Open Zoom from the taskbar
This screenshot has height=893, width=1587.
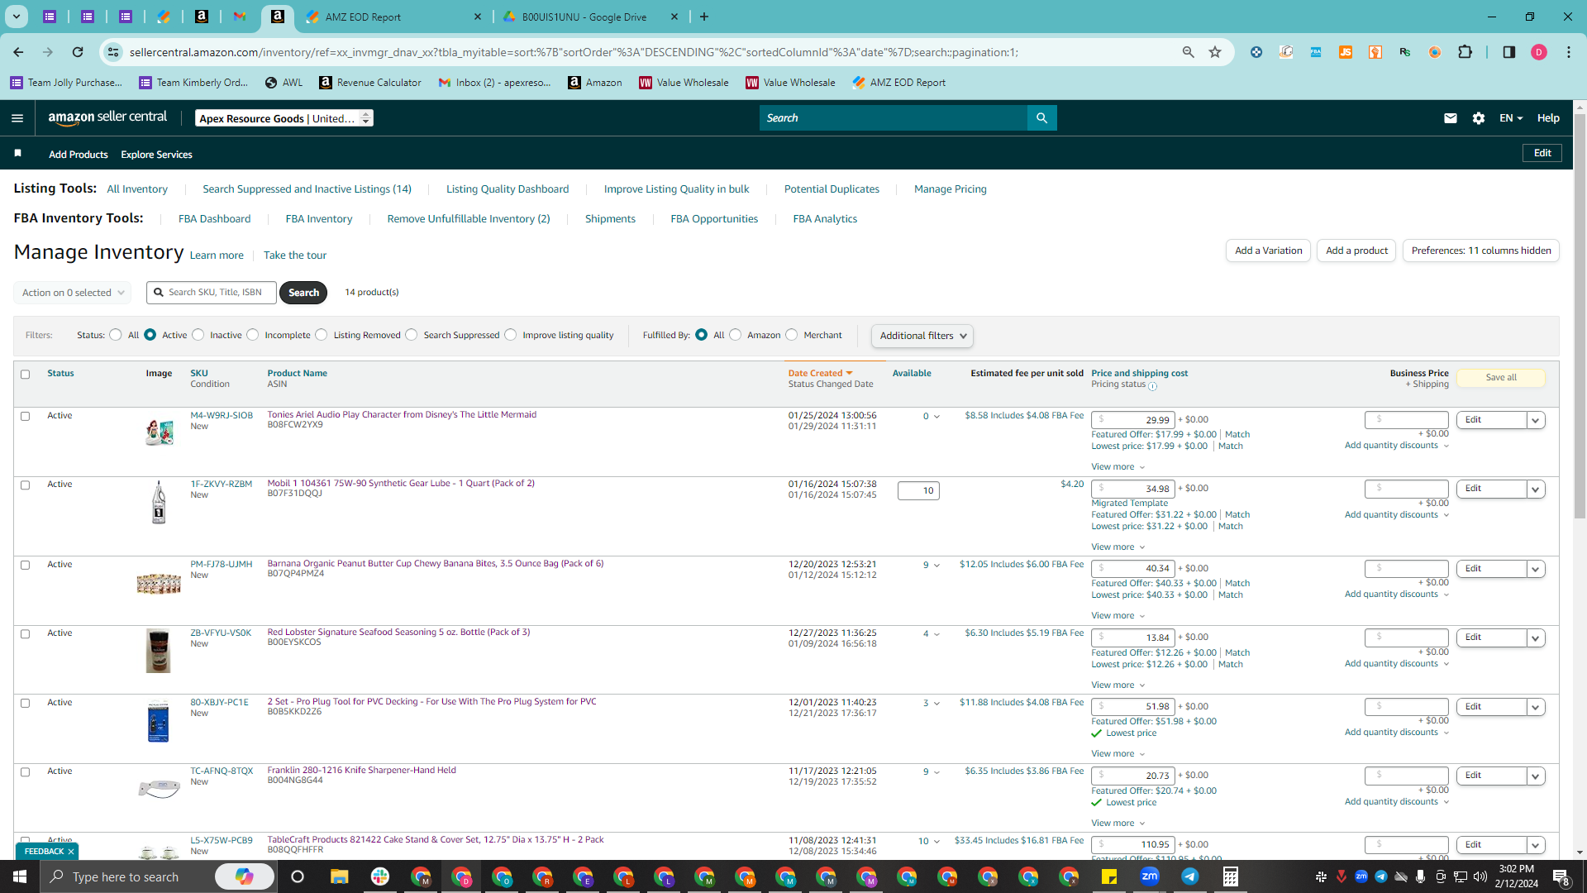[1150, 876]
